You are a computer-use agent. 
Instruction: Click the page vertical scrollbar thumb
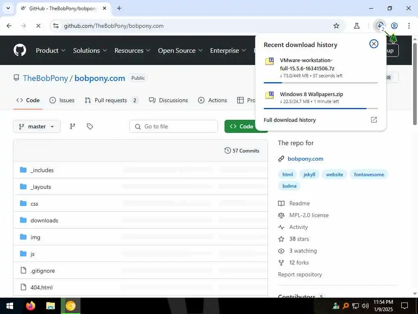(415, 83)
